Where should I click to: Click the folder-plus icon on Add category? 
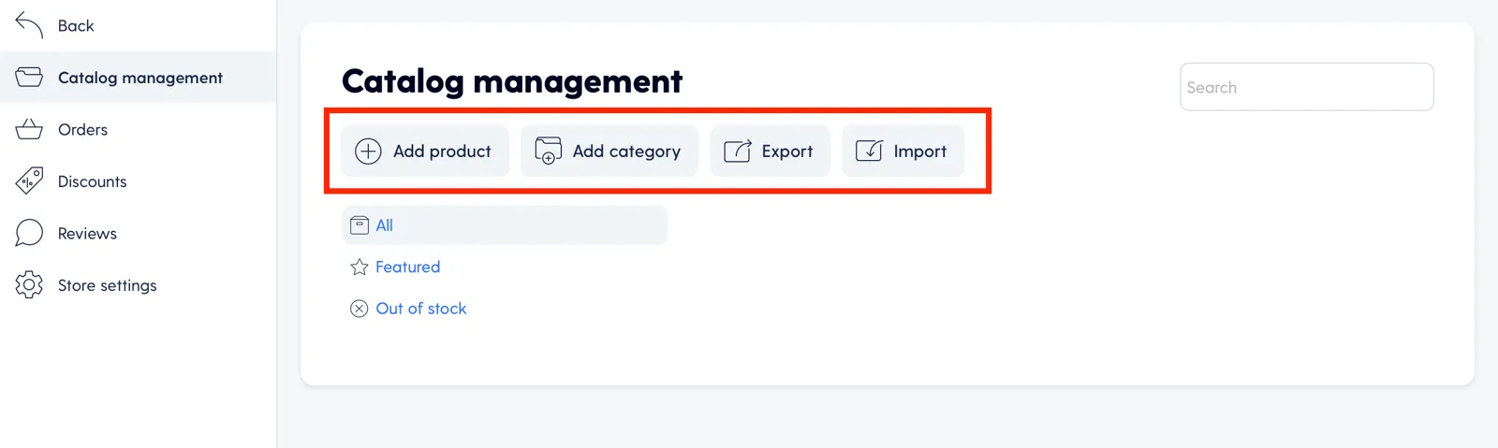548,151
